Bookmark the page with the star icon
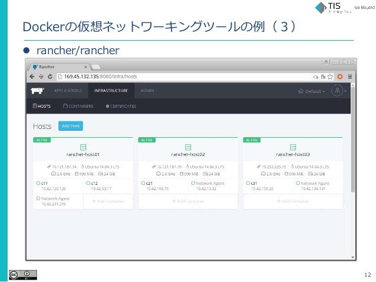 pos(330,77)
